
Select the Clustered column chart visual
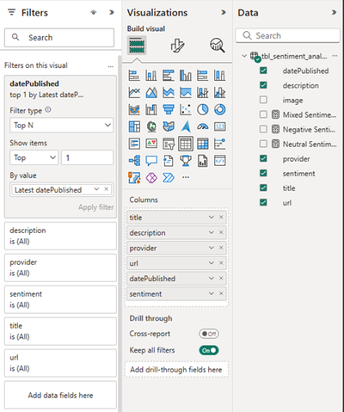click(186, 76)
